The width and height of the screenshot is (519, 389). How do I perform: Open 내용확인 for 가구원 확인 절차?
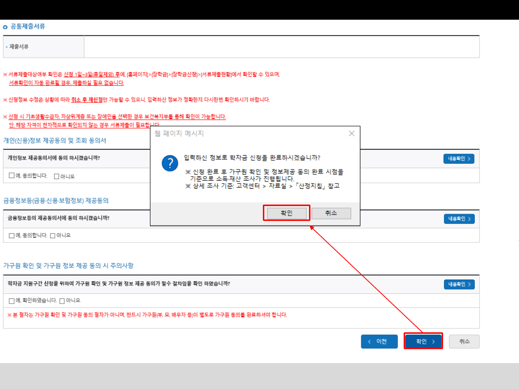click(458, 284)
